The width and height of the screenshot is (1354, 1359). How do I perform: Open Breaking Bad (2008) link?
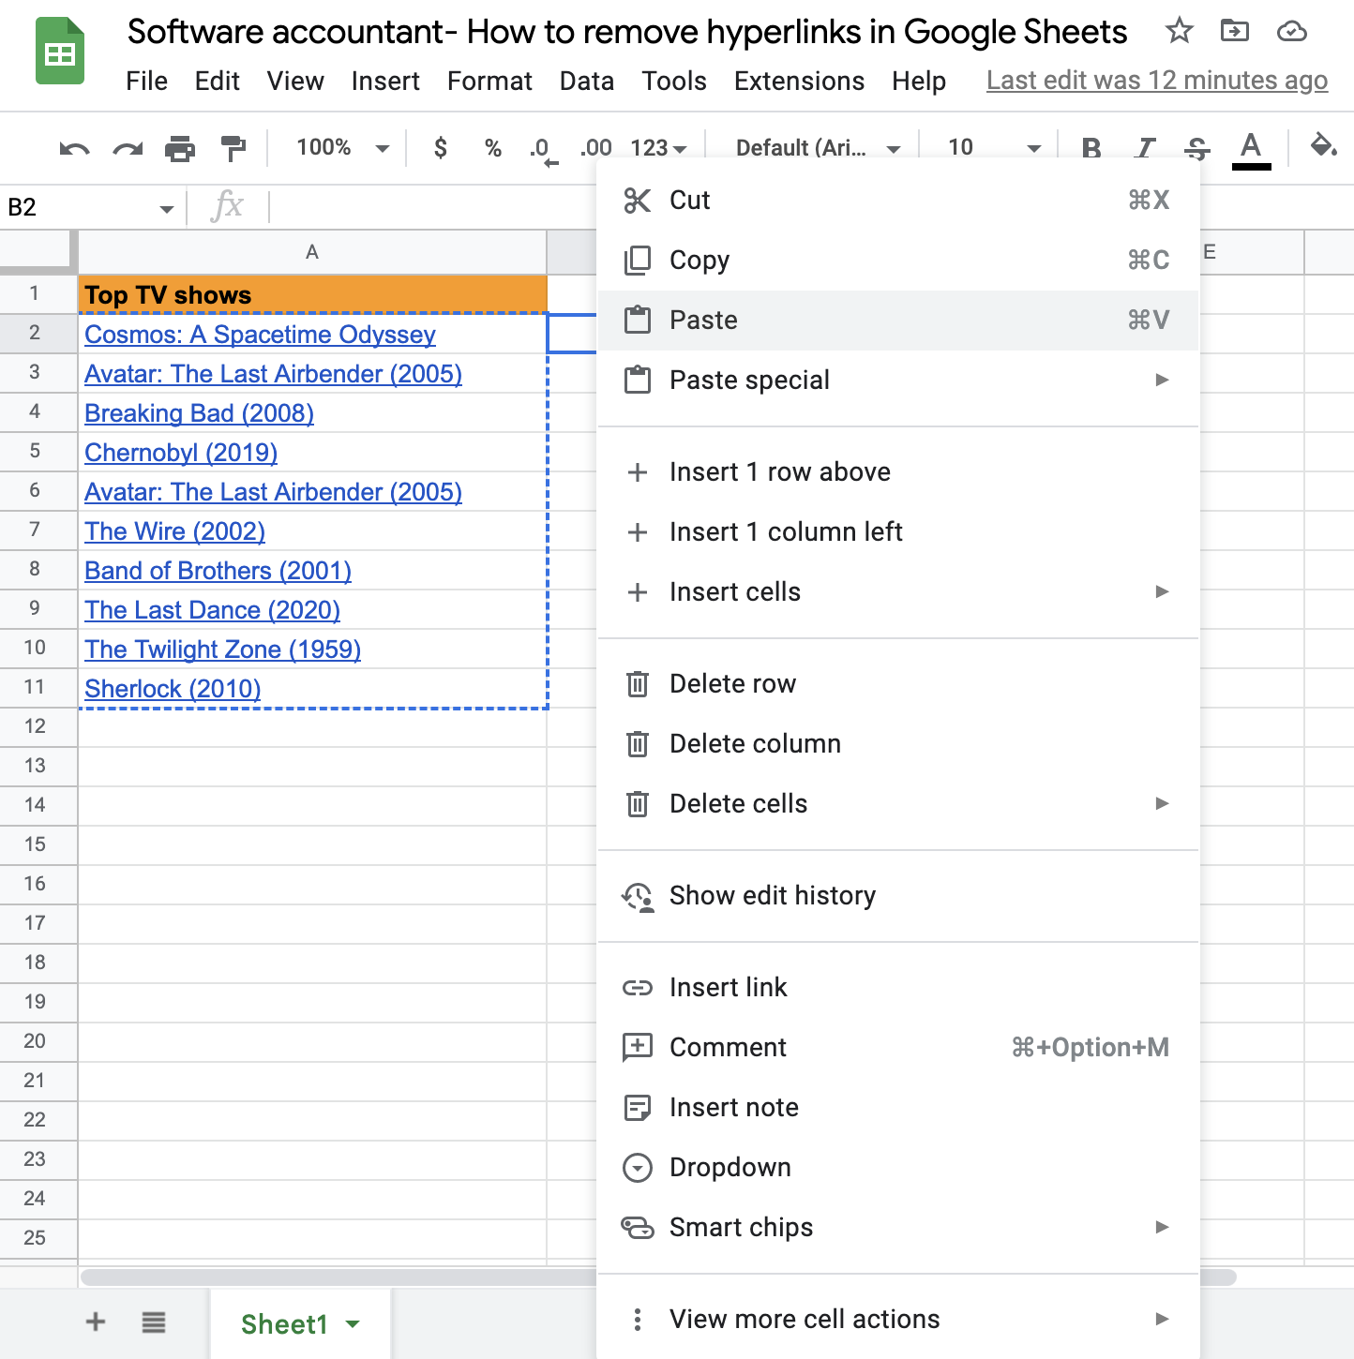tap(199, 413)
